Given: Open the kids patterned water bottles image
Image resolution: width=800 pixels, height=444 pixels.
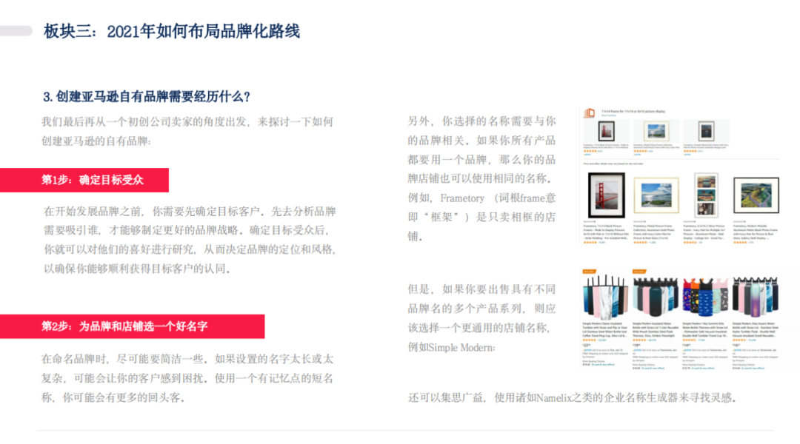Looking at the screenshot, I should coord(706,297).
